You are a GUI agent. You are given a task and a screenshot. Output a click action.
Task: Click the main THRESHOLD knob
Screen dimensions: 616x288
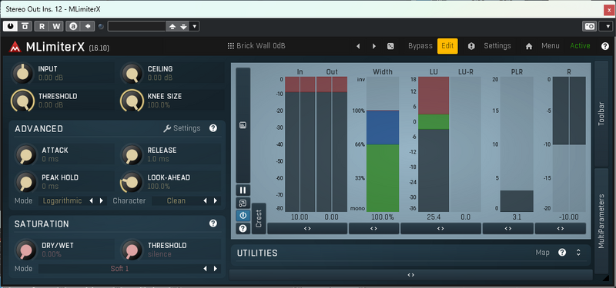[x=23, y=101]
